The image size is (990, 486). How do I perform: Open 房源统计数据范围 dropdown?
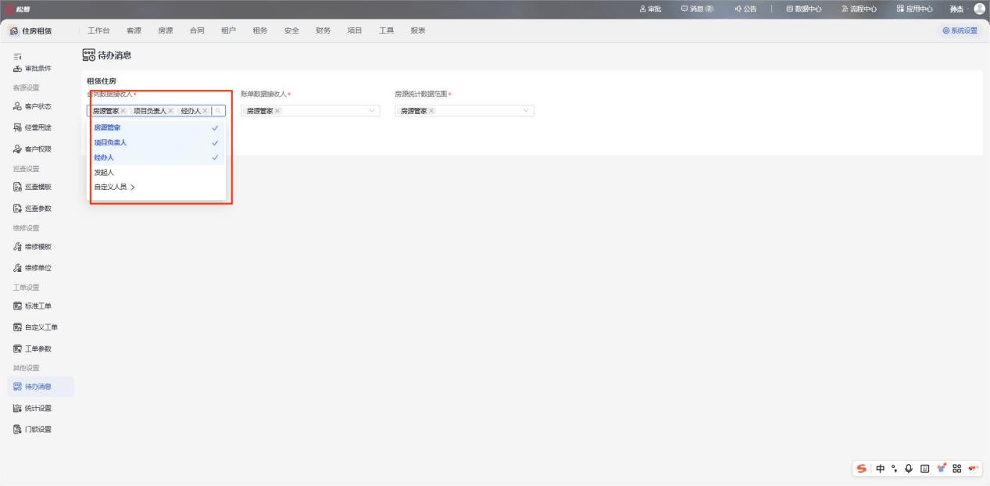(x=464, y=111)
